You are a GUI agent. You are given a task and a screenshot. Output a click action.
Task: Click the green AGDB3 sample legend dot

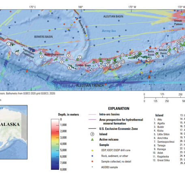92,167
